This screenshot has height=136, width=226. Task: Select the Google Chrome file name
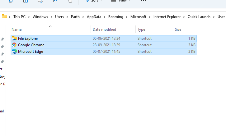(31, 45)
